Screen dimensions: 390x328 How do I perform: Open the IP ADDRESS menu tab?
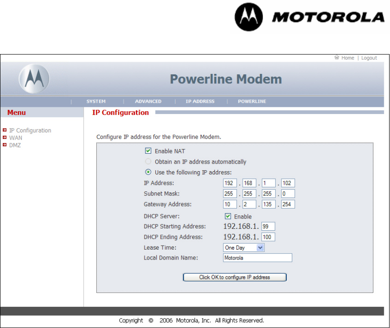tap(200, 101)
